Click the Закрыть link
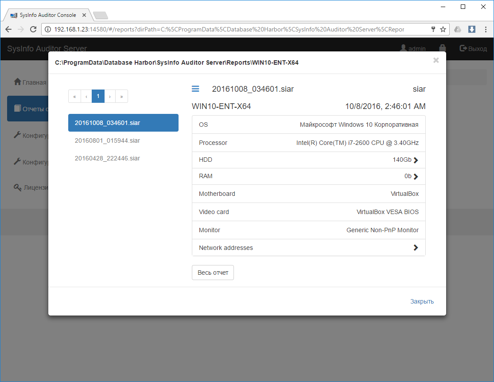Viewport: 494px width, 382px height. pyautogui.click(x=422, y=301)
